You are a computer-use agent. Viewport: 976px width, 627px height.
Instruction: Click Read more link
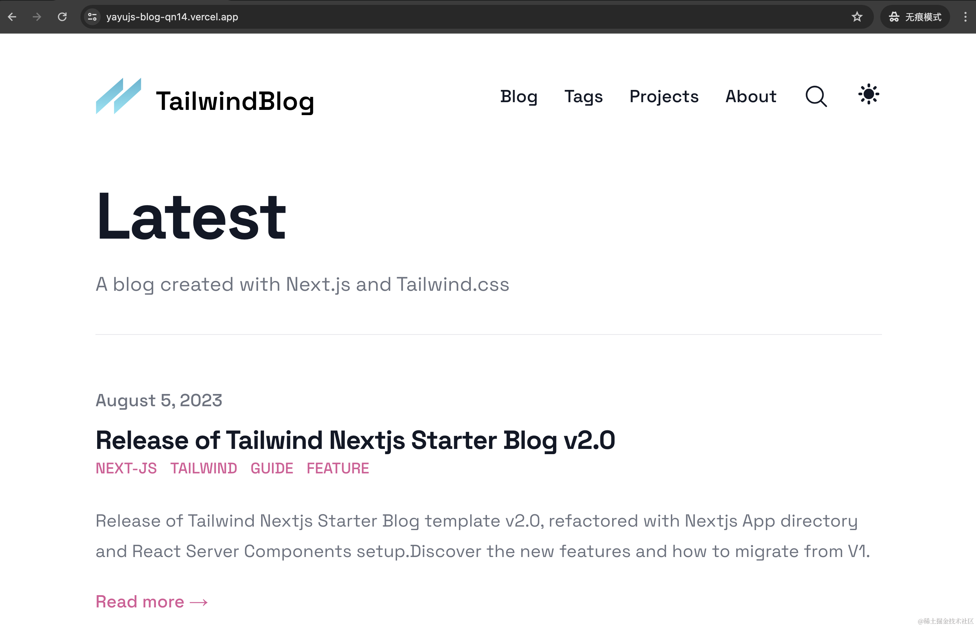coord(152,602)
